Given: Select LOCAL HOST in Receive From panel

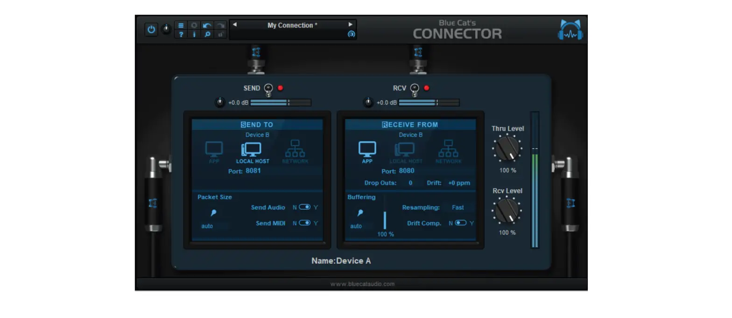Looking at the screenshot, I should [406, 153].
